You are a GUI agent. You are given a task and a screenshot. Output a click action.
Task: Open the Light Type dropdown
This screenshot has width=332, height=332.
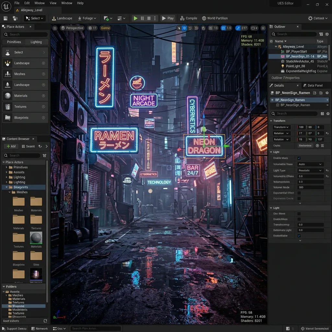point(310,171)
